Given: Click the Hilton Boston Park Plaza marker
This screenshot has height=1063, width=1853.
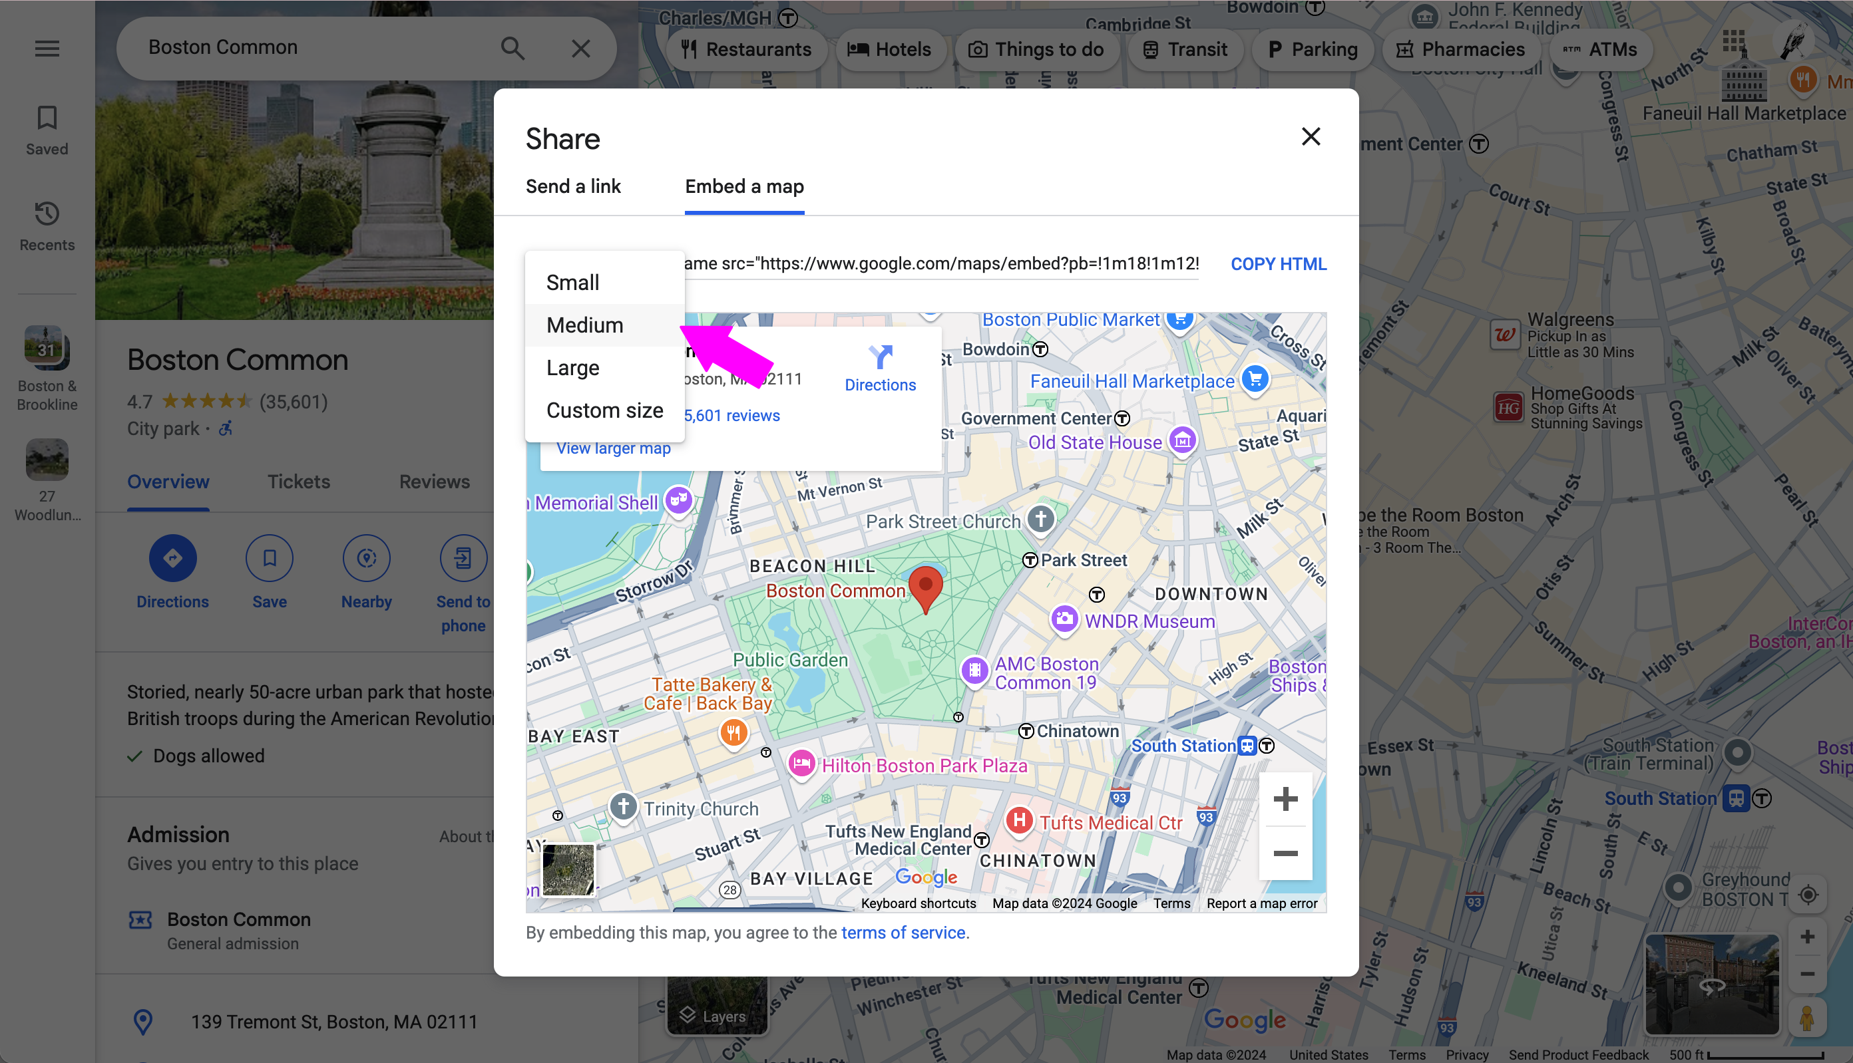Looking at the screenshot, I should [x=801, y=764].
